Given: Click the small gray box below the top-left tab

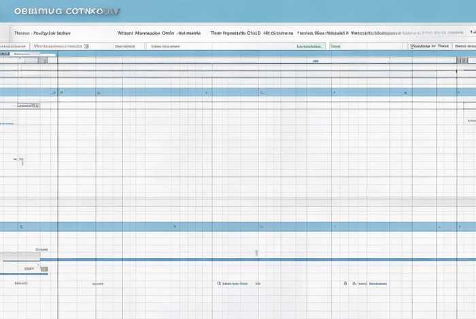Looking at the screenshot, I should 42,60.
